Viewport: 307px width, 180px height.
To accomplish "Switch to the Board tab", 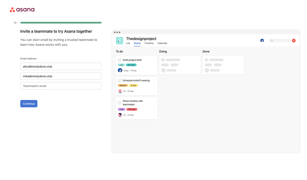I will tap(137, 43).
